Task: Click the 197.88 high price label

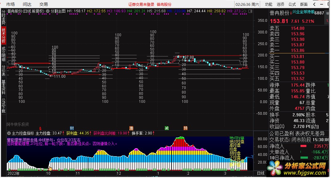Action: [188, 57]
